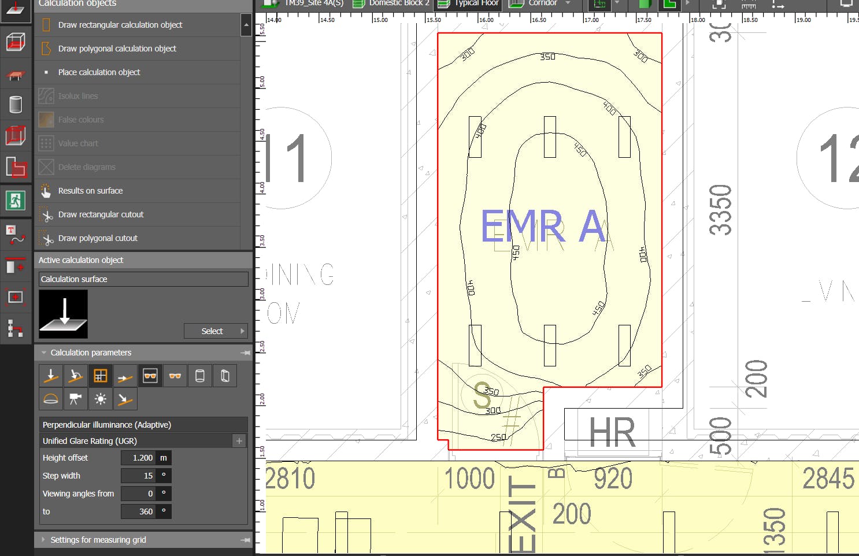
Task: Choose Draw rectangular calculation object
Action: [138, 25]
